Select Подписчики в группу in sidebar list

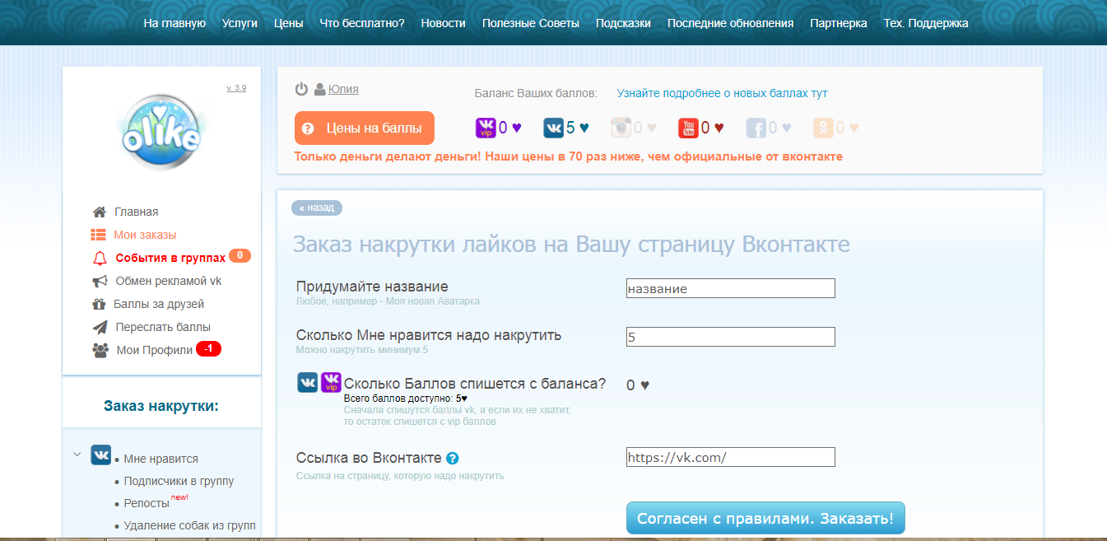[179, 481]
